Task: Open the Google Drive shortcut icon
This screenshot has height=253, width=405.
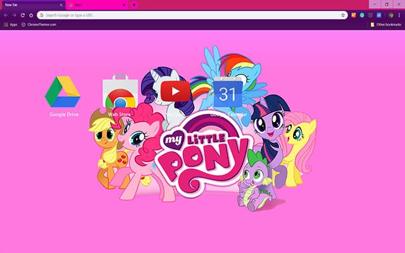Action: click(63, 92)
